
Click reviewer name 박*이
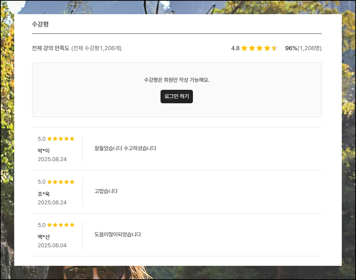tap(44, 151)
